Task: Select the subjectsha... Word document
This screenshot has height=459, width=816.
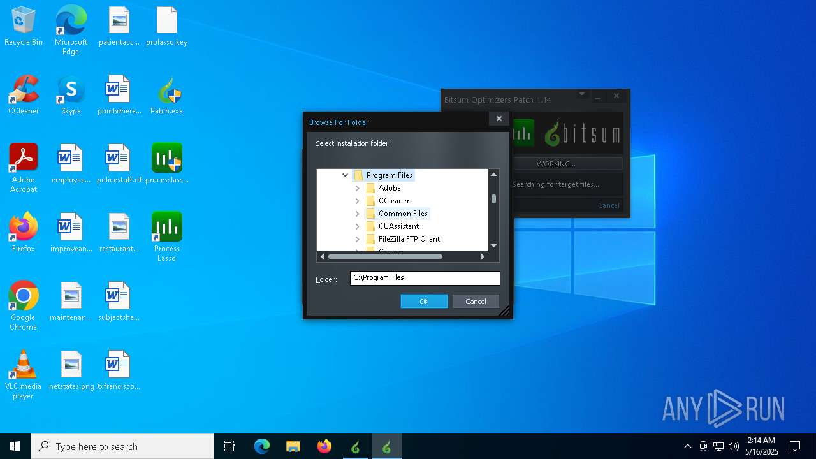Action: (119, 302)
